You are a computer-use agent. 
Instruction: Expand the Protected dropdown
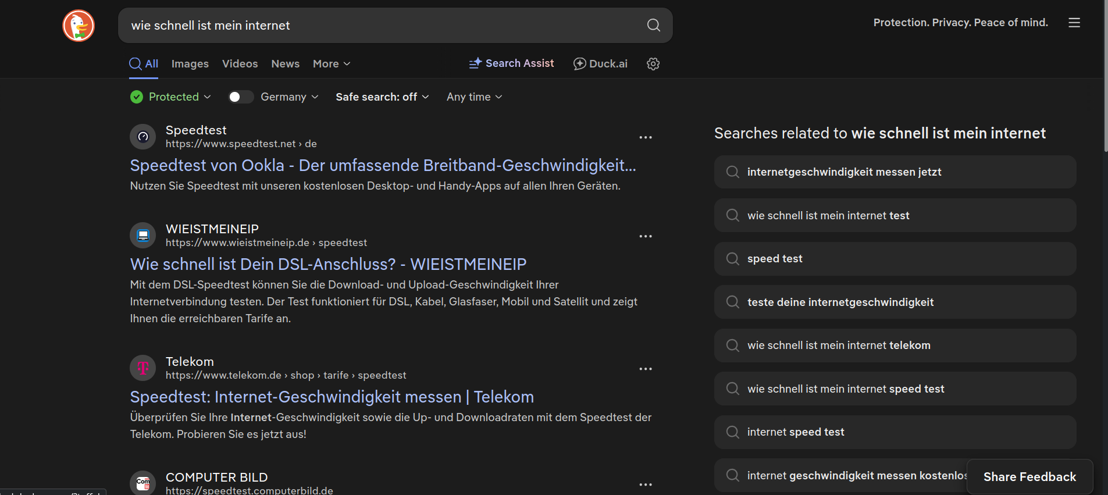point(171,97)
